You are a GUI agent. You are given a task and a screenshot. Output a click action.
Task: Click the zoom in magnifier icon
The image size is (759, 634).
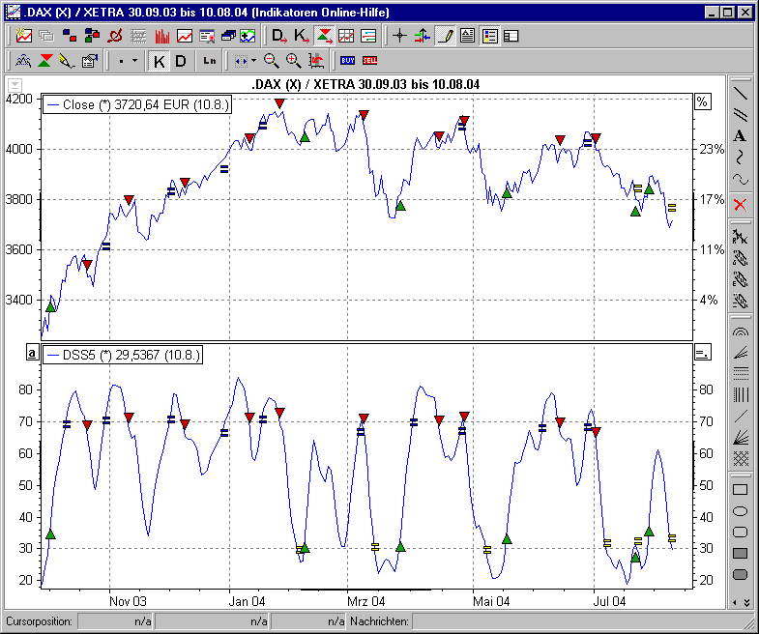click(x=294, y=61)
